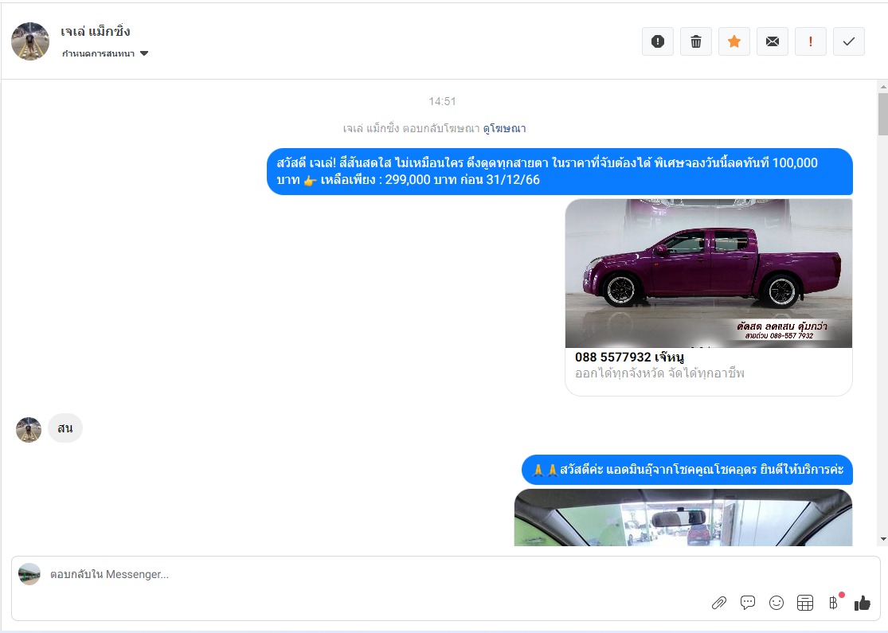
Task: Open the ดูโฆษณา link
Action: (x=505, y=128)
